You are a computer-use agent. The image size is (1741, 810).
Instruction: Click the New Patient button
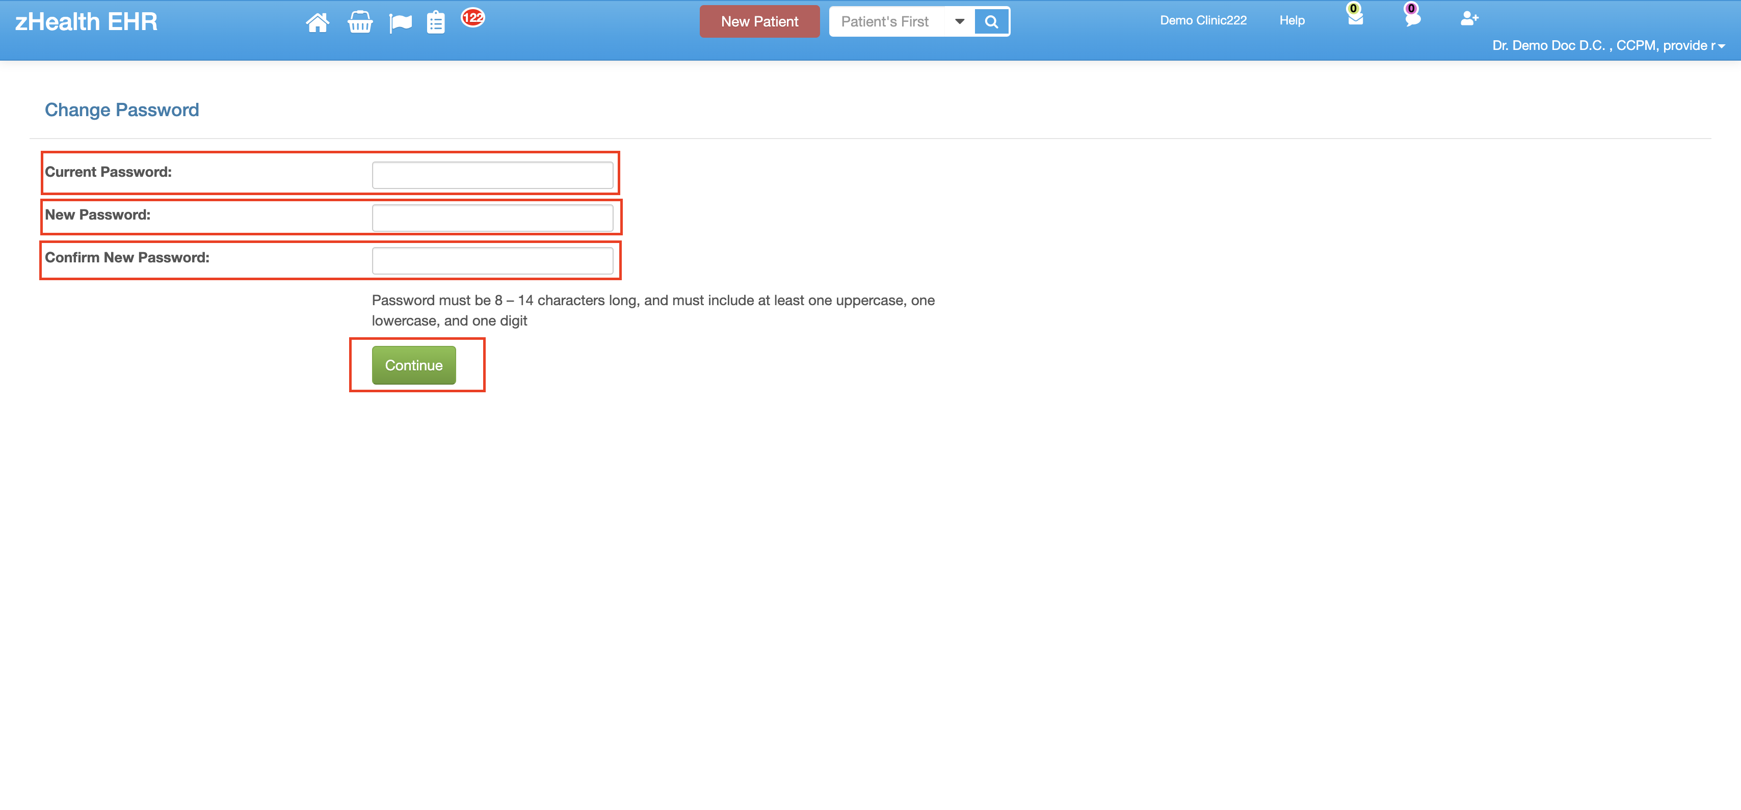759,21
